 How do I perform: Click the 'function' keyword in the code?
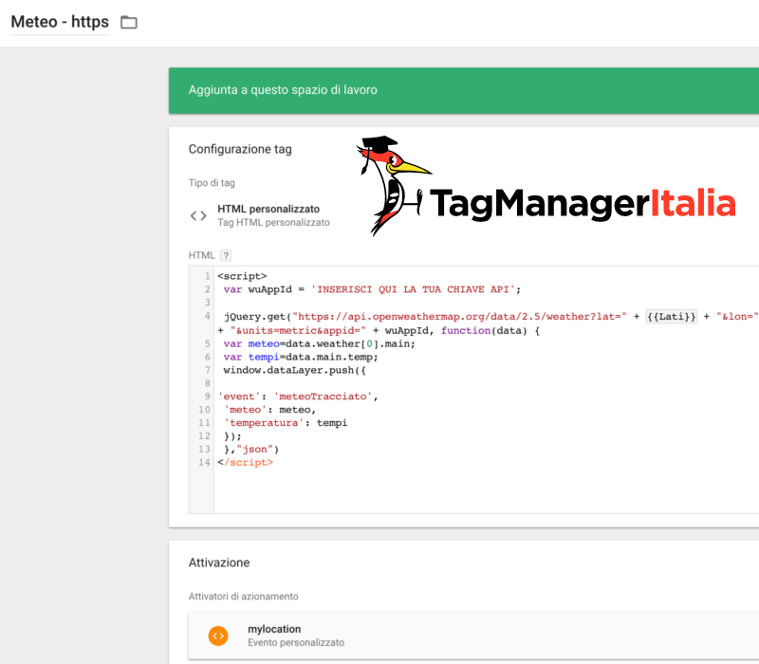[466, 330]
